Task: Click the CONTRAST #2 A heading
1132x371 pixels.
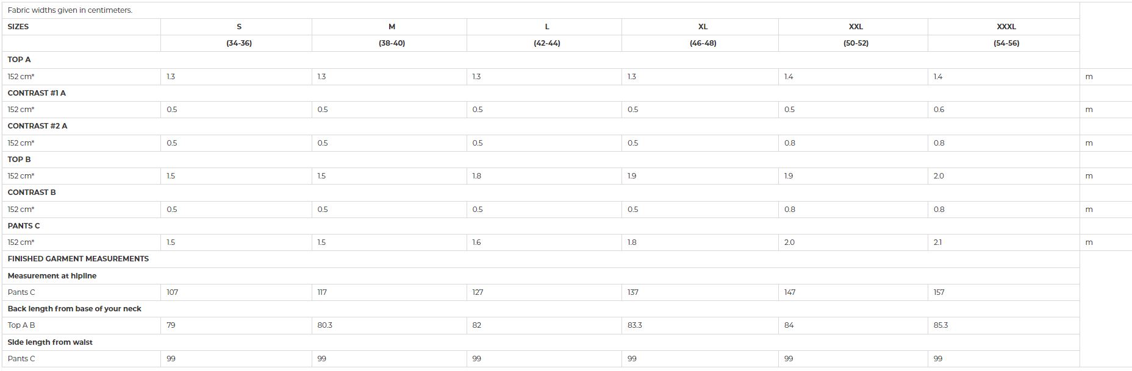Action: point(37,126)
